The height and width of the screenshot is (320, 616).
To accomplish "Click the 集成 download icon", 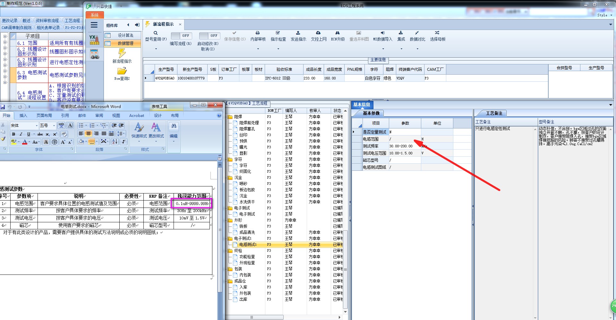I will point(401,33).
